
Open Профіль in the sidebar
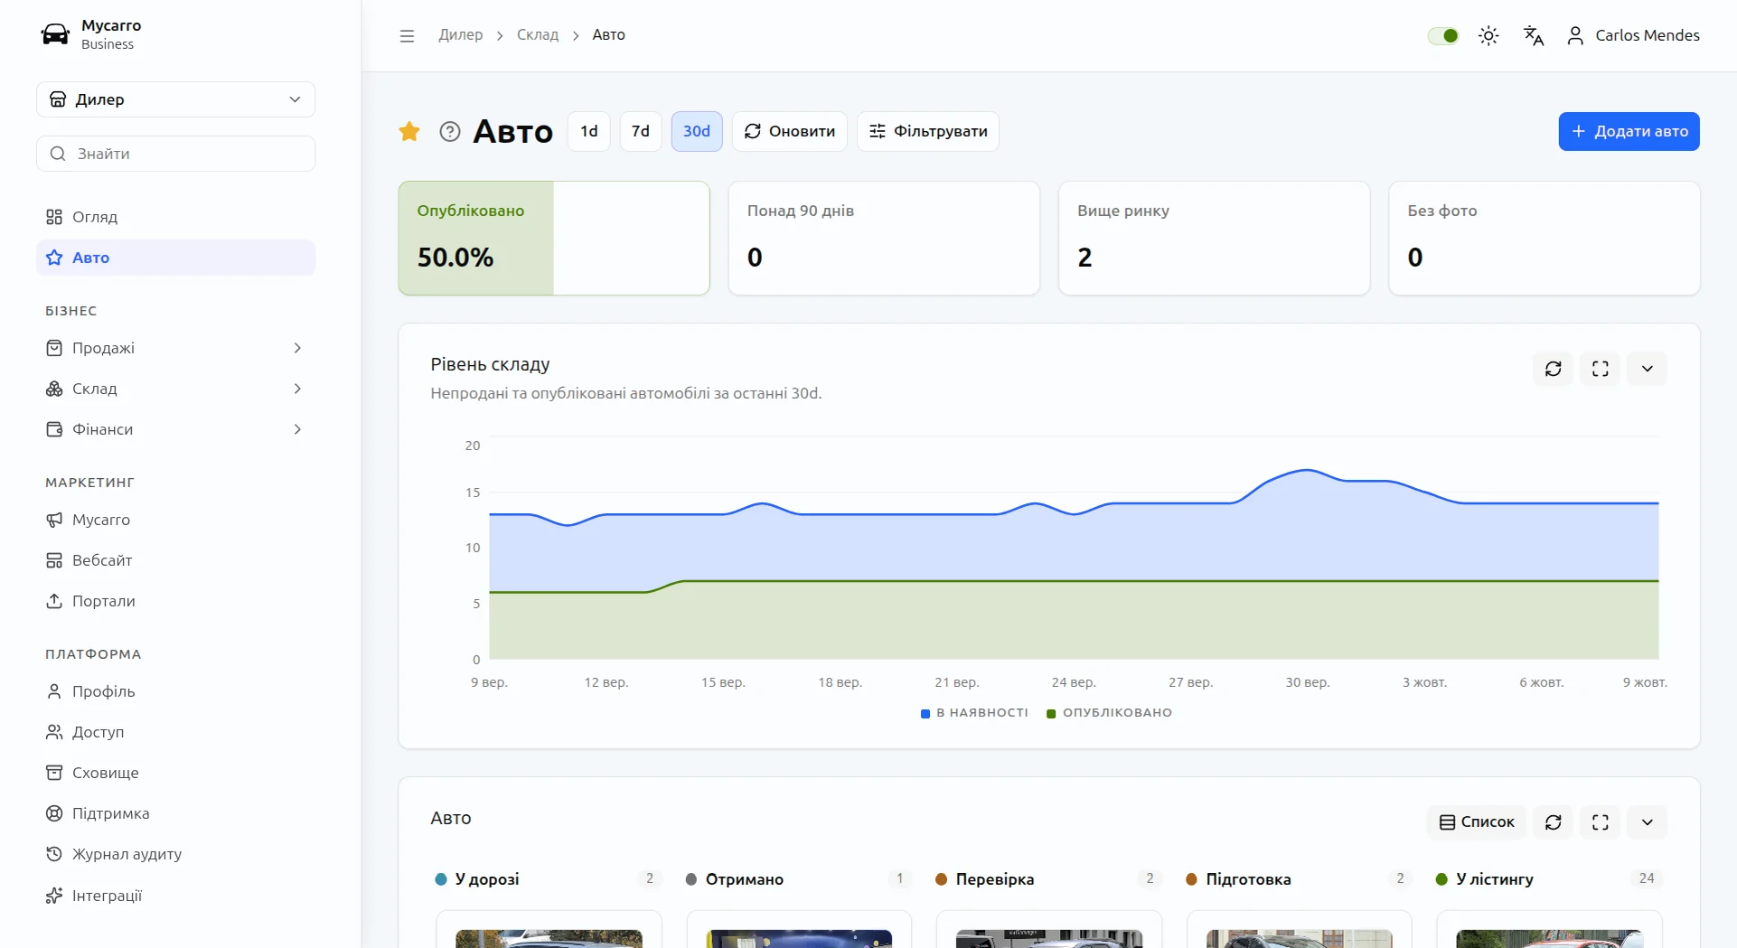[176, 691]
